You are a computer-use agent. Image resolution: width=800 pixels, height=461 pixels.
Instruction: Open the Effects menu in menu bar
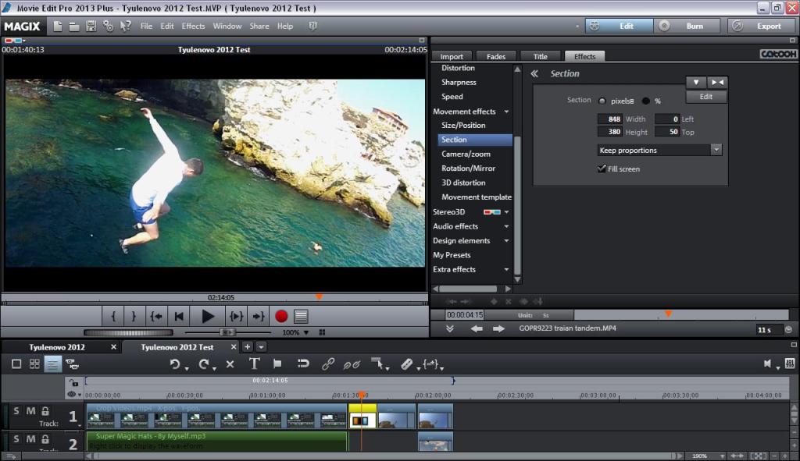click(193, 26)
